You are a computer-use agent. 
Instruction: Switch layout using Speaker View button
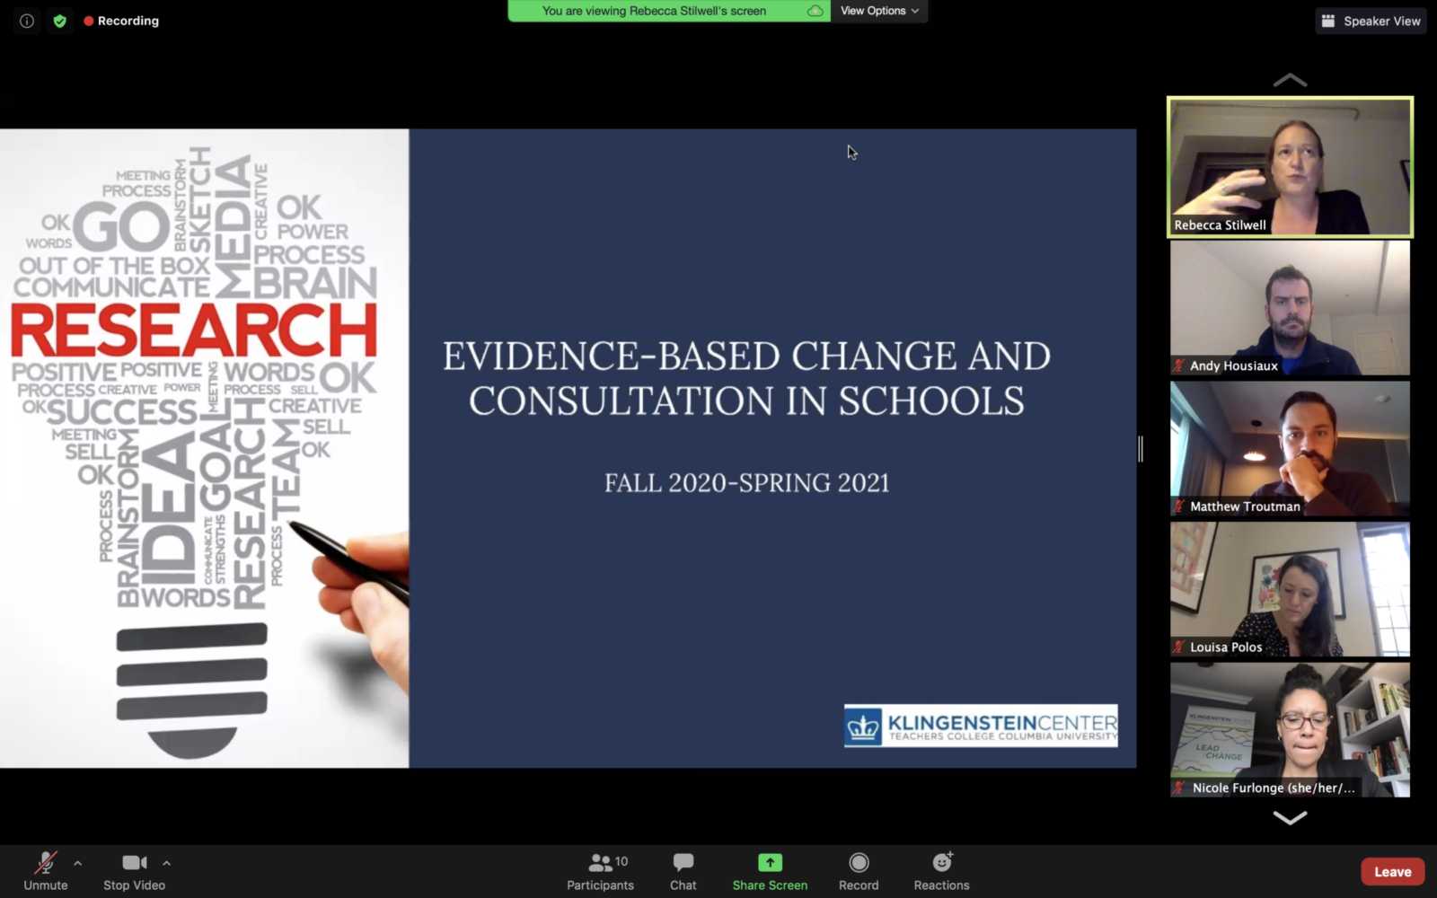point(1371,21)
